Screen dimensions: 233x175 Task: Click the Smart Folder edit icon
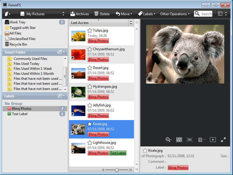coord(60,52)
